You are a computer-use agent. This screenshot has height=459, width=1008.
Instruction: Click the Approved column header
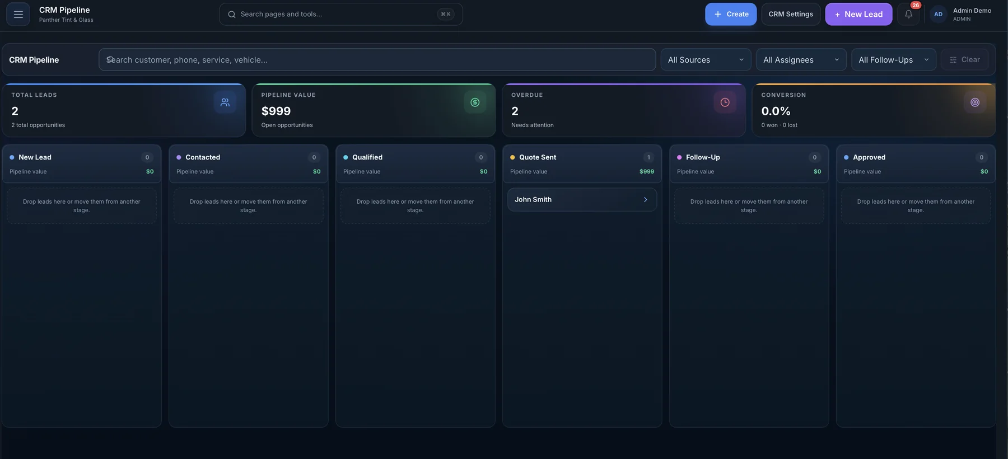916,164
